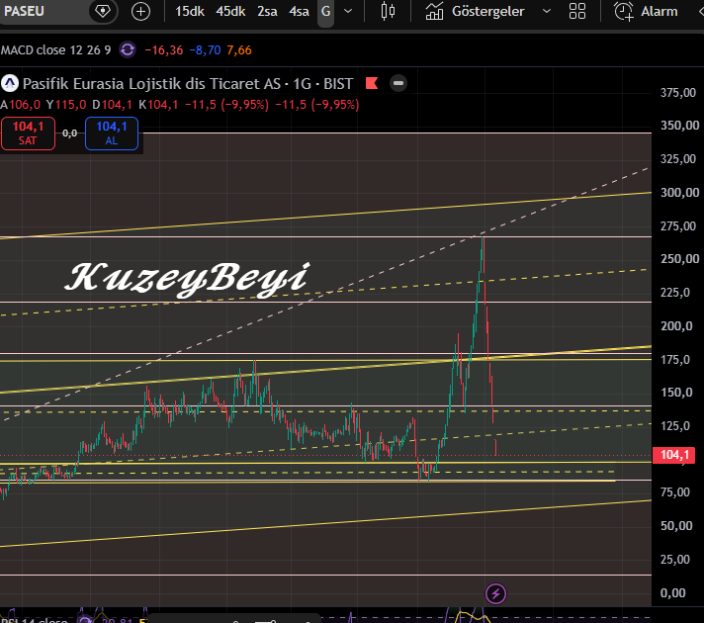Click the 104,1 SAT sell button

coord(28,133)
